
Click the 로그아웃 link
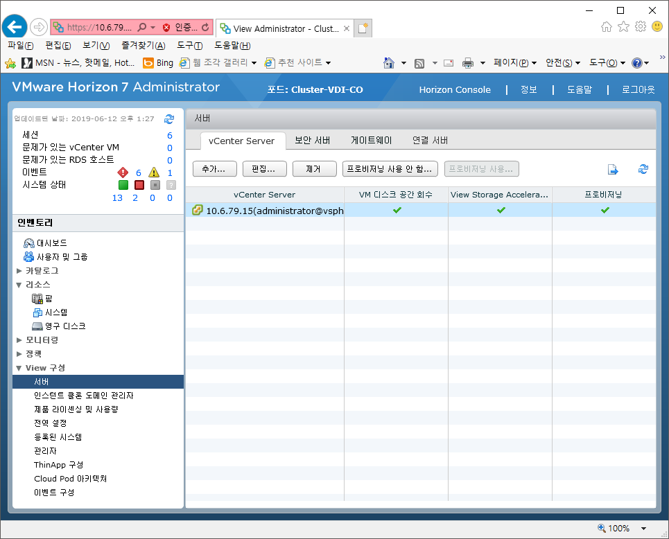638,89
